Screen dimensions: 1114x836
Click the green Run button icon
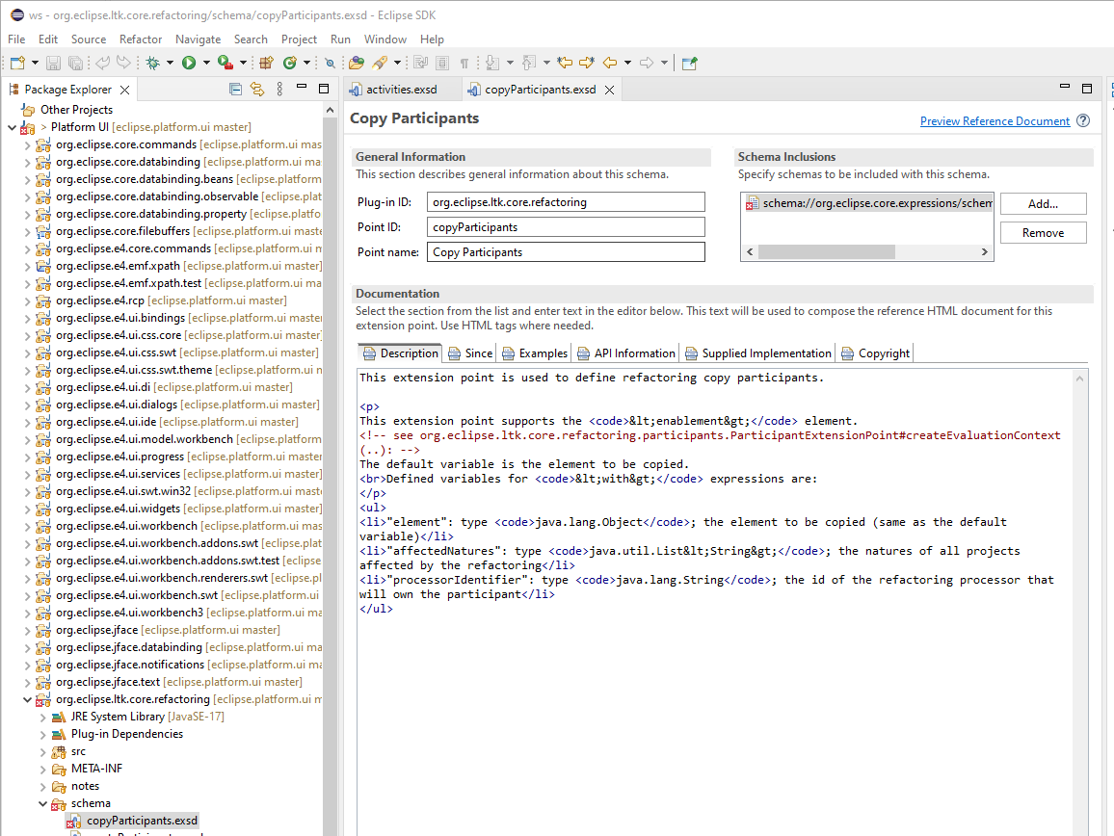click(x=189, y=64)
